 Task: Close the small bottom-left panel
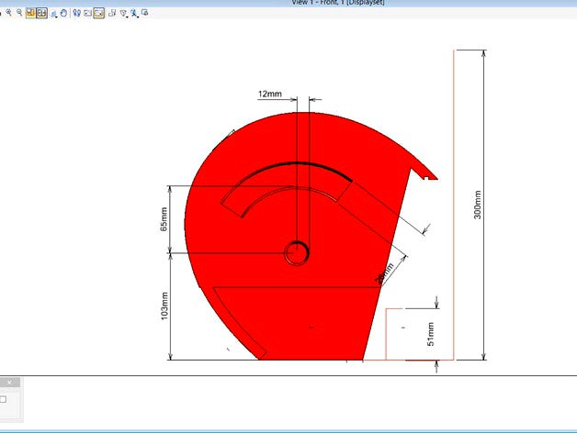9,382
